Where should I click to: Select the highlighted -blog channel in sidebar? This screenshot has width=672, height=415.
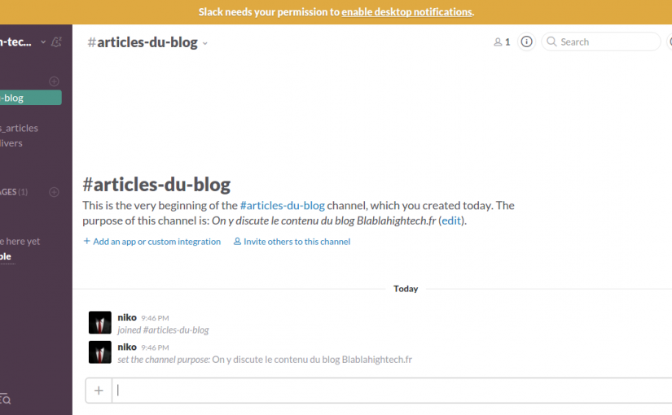(x=31, y=98)
